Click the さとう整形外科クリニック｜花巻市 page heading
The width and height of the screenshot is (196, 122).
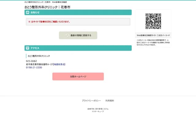[47, 7]
